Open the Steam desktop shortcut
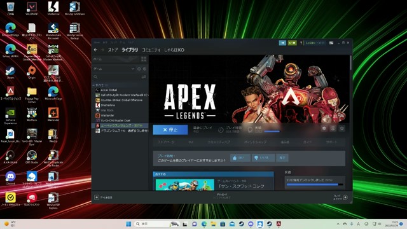The height and width of the screenshot is (229, 407). (x=10, y=72)
